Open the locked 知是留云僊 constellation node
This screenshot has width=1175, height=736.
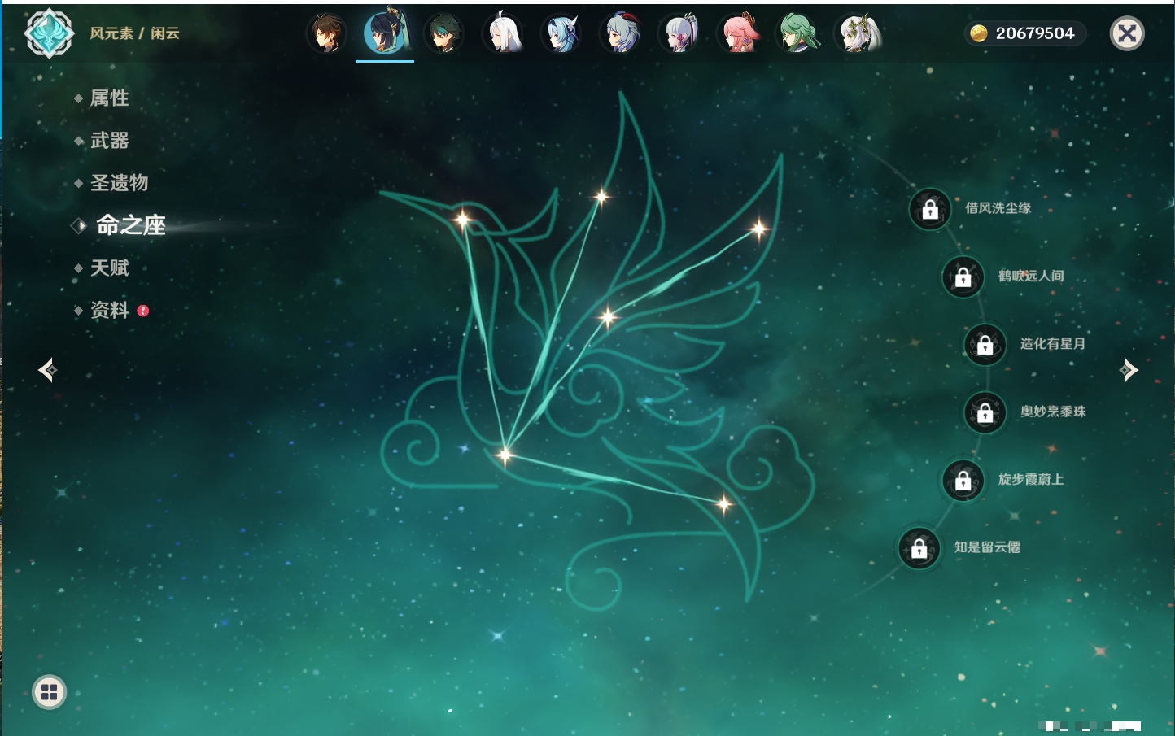(x=919, y=549)
